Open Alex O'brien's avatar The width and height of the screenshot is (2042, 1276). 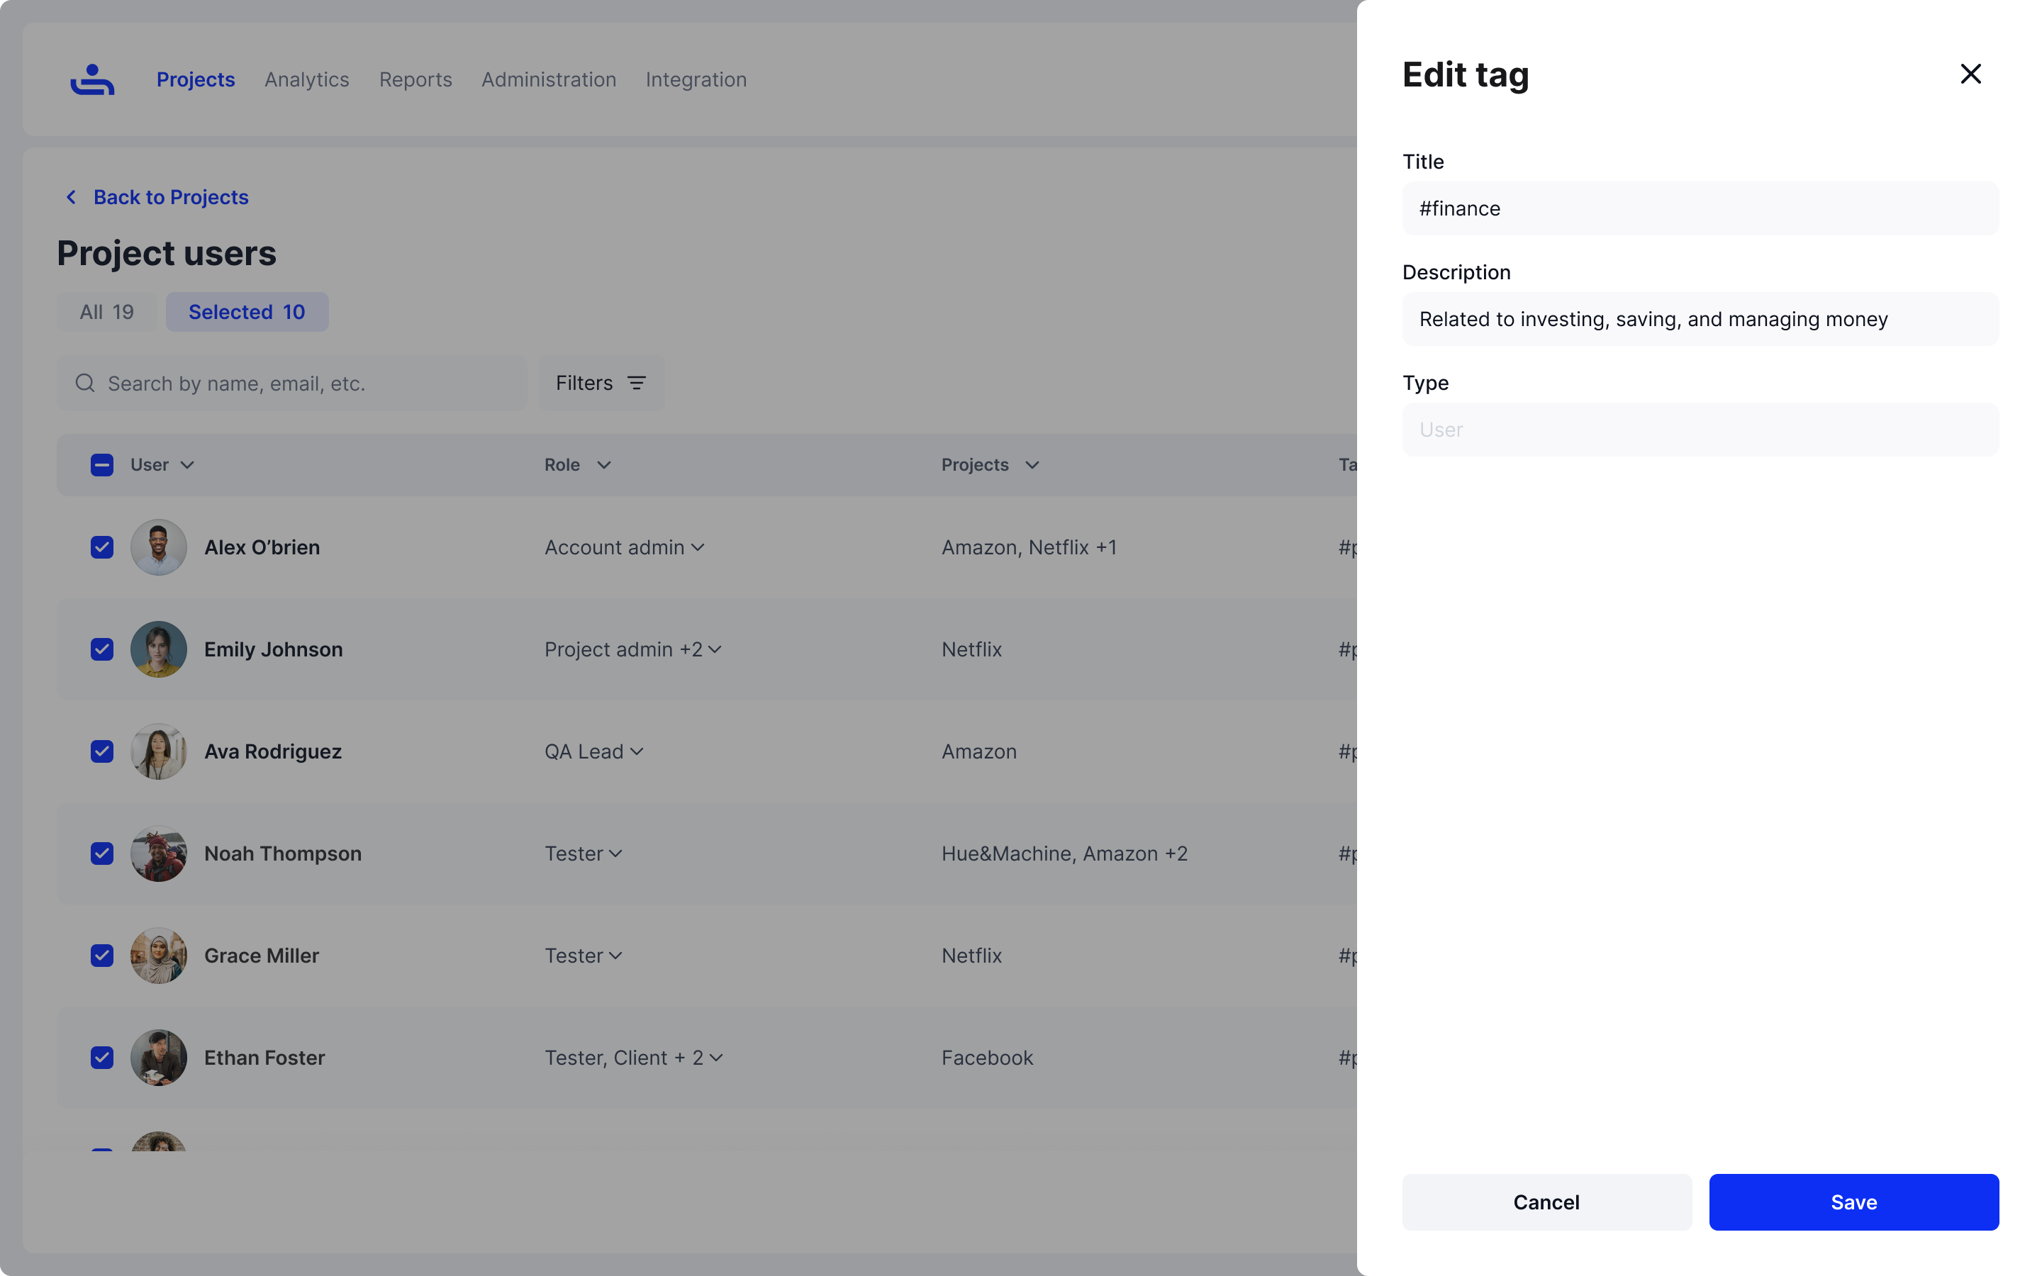[159, 547]
